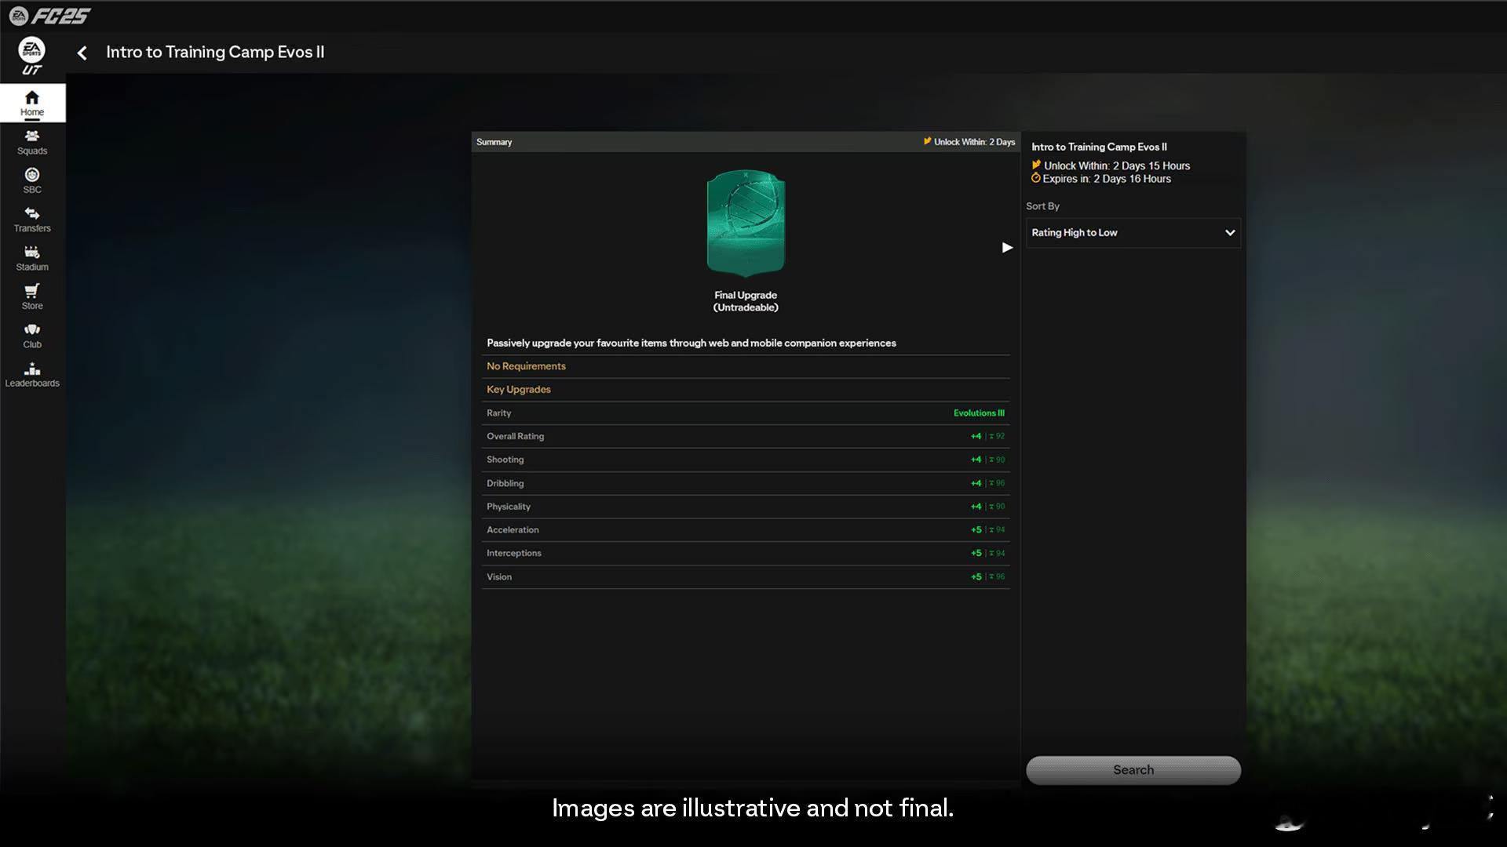Go back using the left chevron arrow
The width and height of the screenshot is (1507, 847).
pos(82,53)
